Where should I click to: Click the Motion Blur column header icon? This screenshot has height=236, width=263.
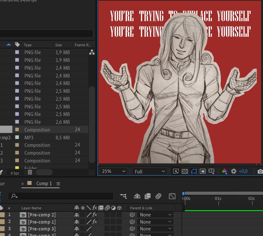click(x=107, y=208)
